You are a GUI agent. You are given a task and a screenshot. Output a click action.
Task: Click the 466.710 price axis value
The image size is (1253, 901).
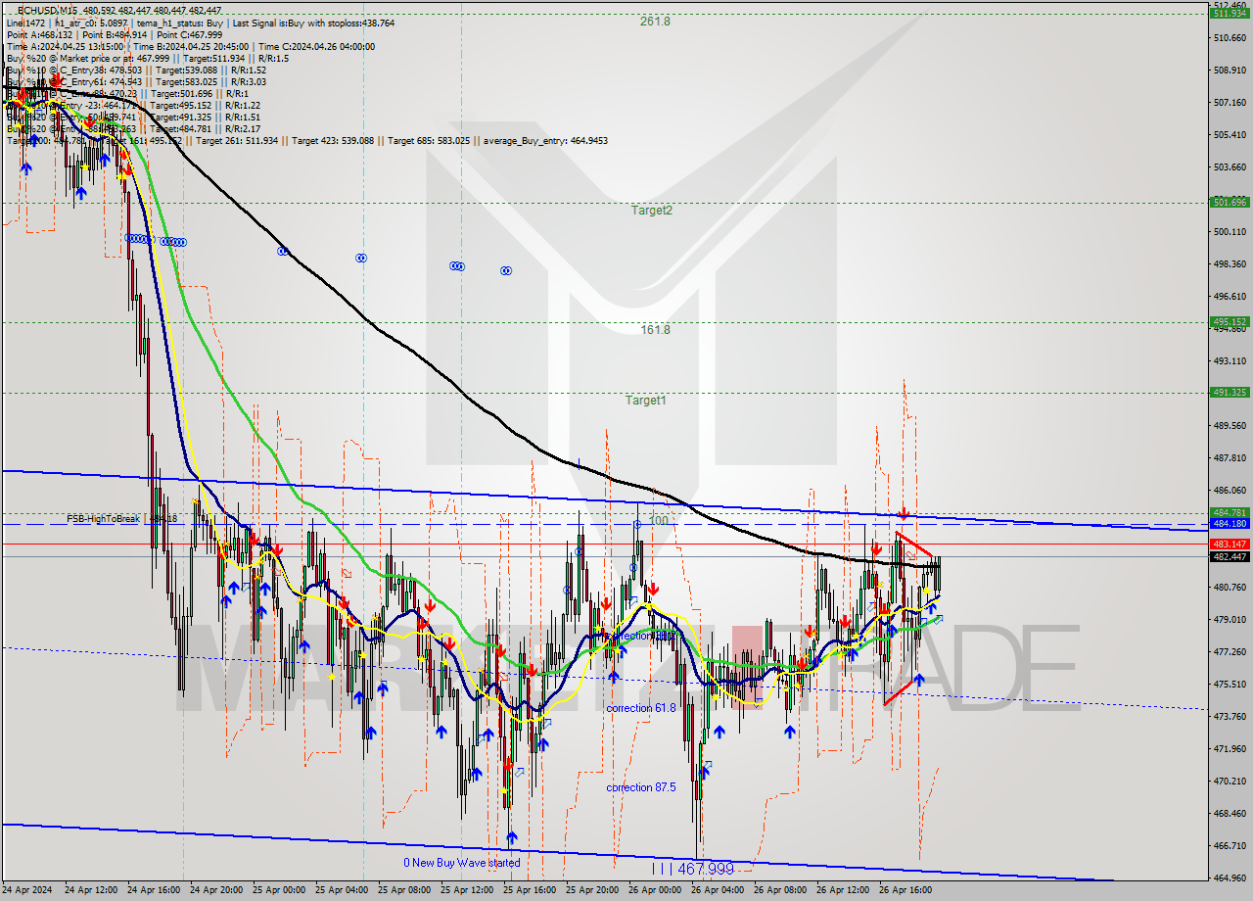pyautogui.click(x=1230, y=846)
